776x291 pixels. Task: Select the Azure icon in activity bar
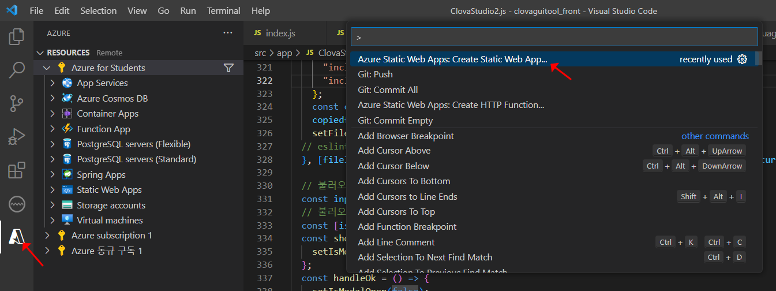coord(16,237)
